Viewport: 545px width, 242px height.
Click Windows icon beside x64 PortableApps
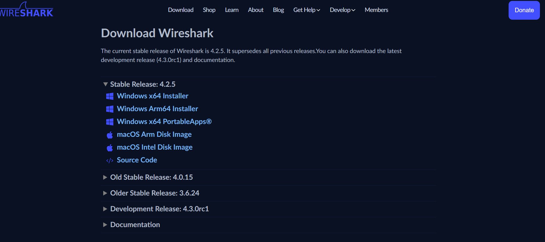[x=110, y=122]
